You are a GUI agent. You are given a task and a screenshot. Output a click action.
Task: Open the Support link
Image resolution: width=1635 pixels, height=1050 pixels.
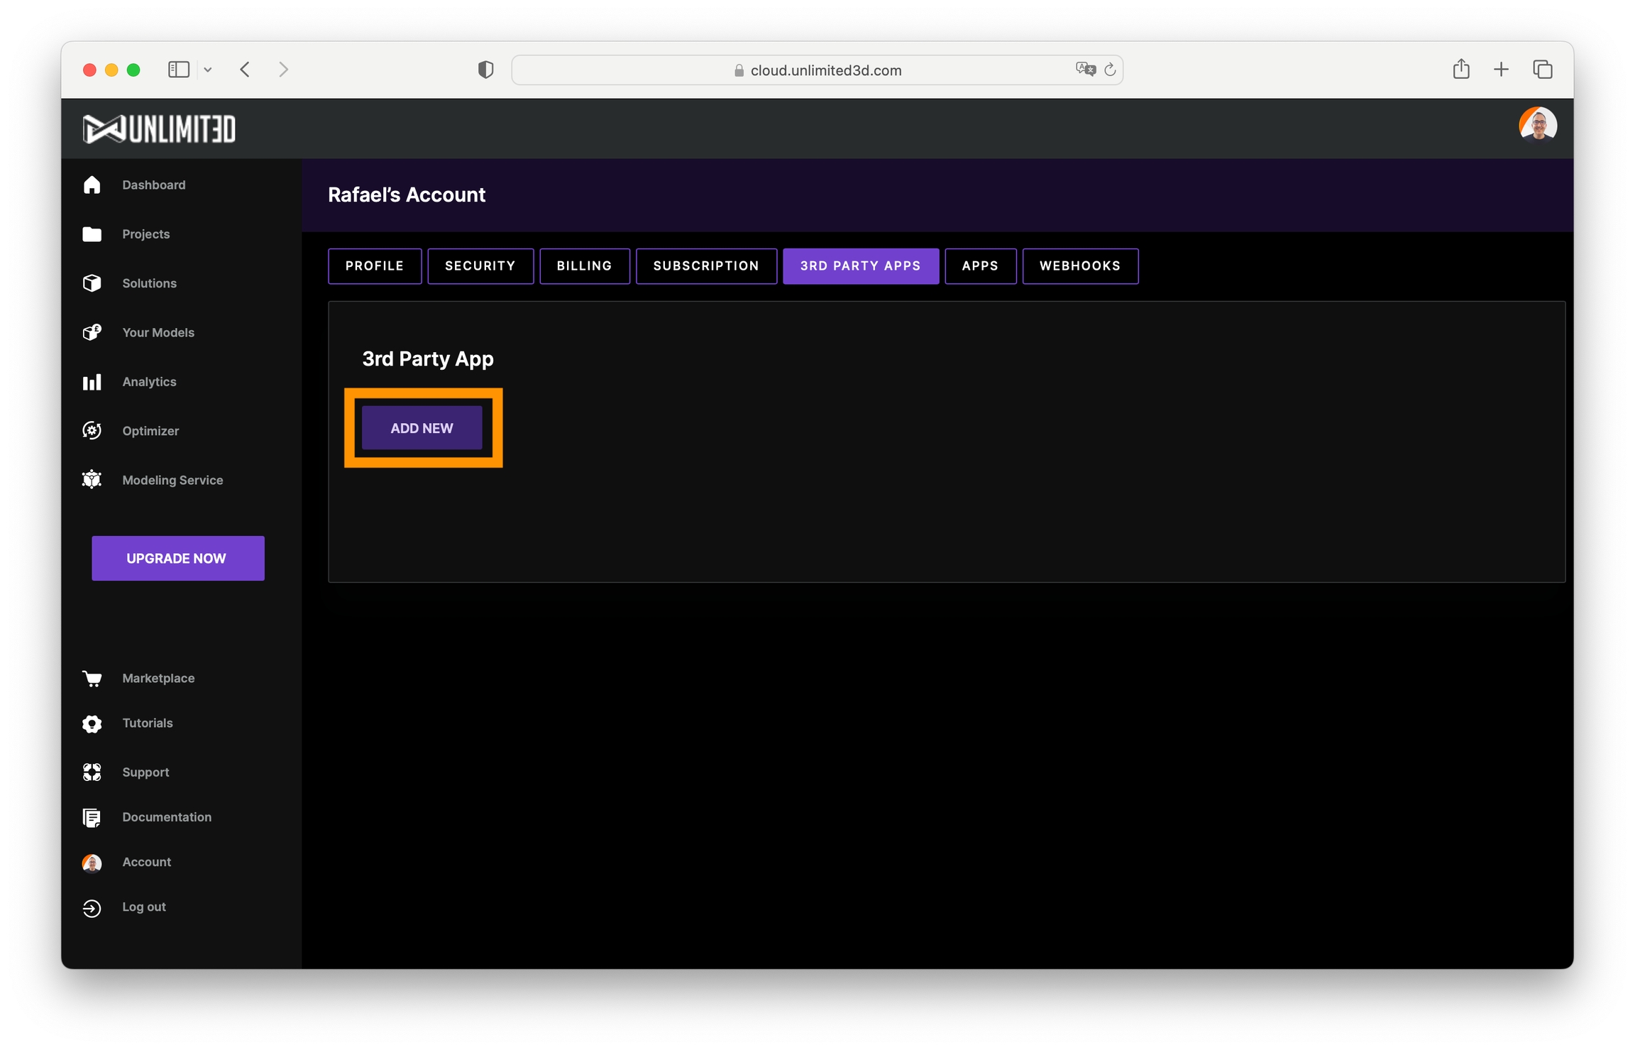tap(145, 772)
